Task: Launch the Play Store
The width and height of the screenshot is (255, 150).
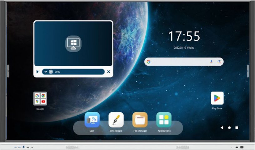Action: pyautogui.click(x=217, y=98)
